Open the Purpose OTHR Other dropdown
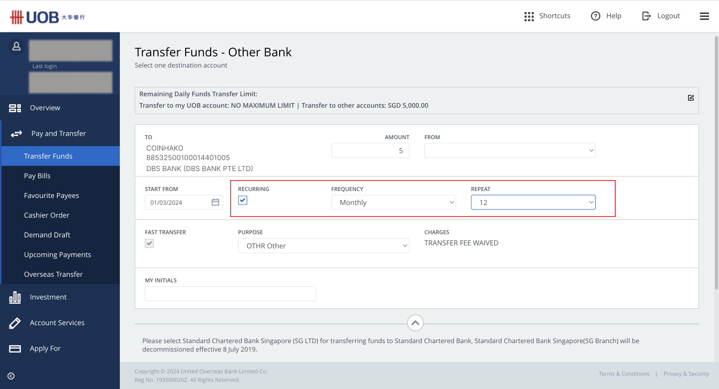 point(324,245)
